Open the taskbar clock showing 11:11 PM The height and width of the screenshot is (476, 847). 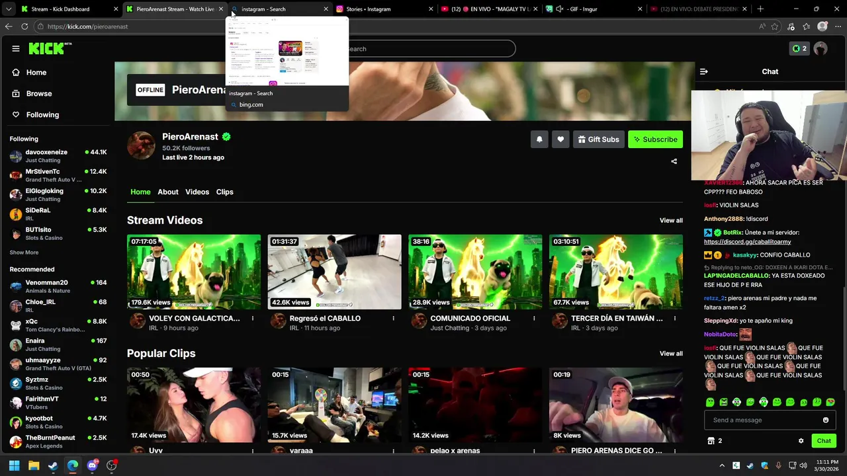pos(827,465)
